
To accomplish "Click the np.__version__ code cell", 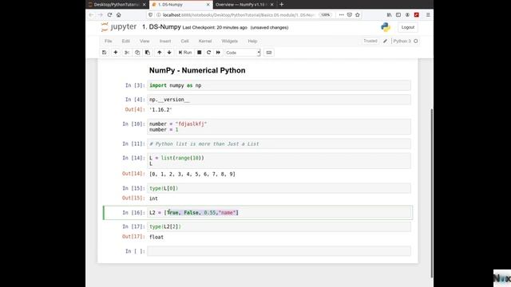I will click(x=279, y=100).
